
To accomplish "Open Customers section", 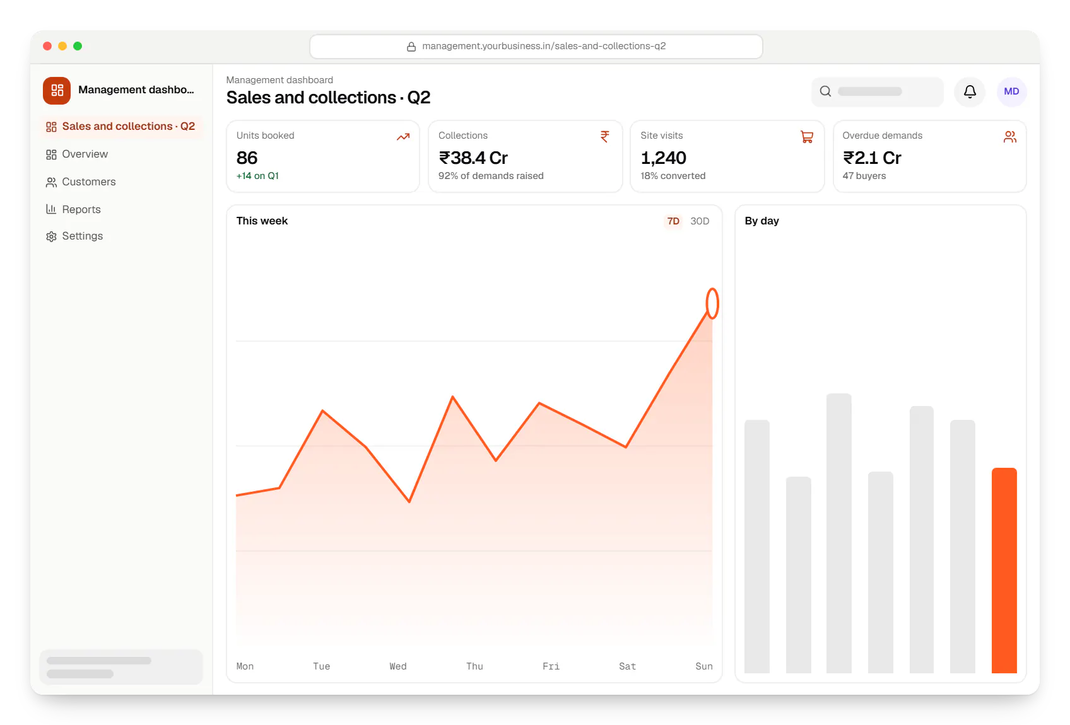I will pyautogui.click(x=121, y=182).
